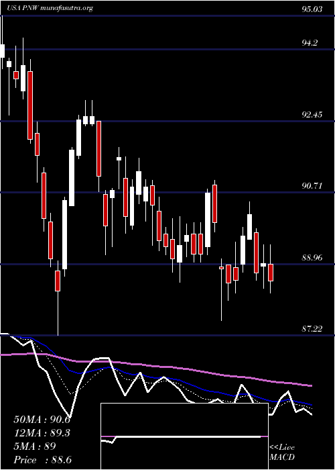This screenshot has height=470, width=335.
Task: Click inside the MACD inset chart box
Action: 184,436
